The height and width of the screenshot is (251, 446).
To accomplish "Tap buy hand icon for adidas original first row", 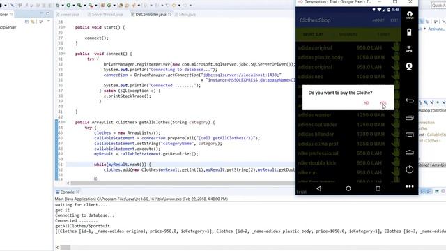I will point(395,47).
